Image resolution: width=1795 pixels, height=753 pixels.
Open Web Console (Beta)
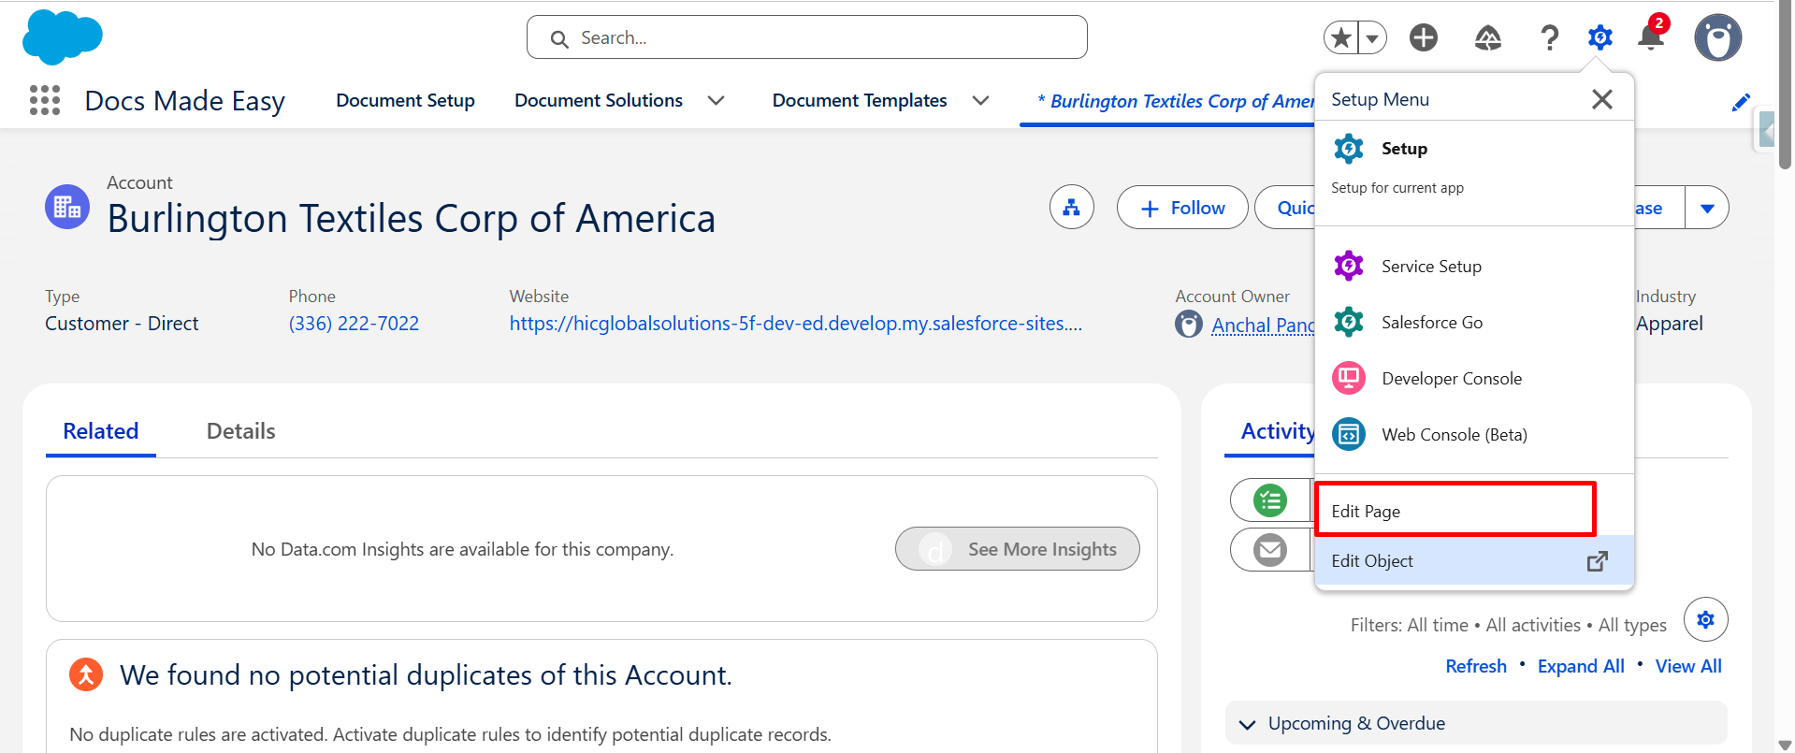pos(1474,435)
